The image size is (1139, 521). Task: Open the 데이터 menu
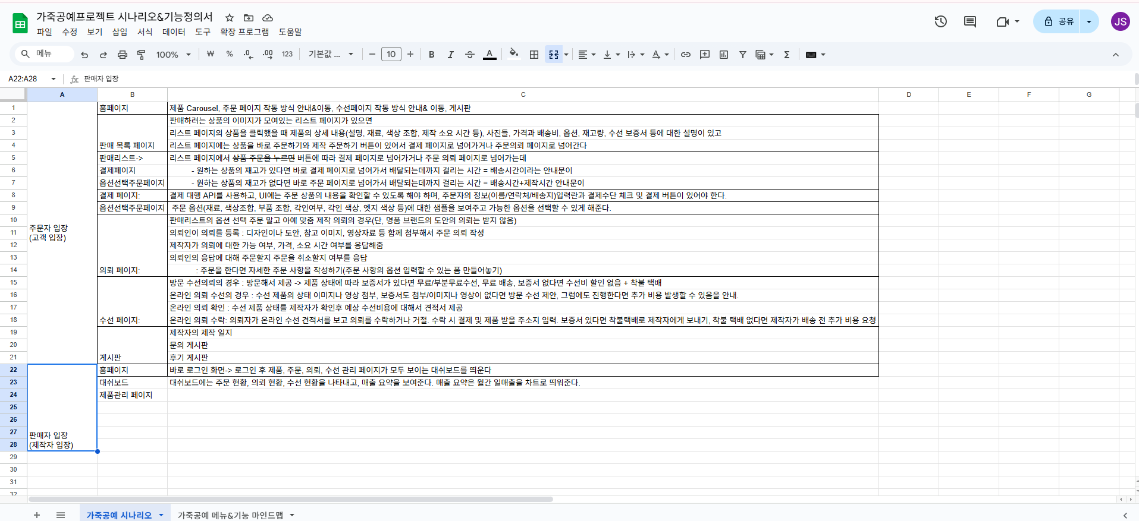174,32
